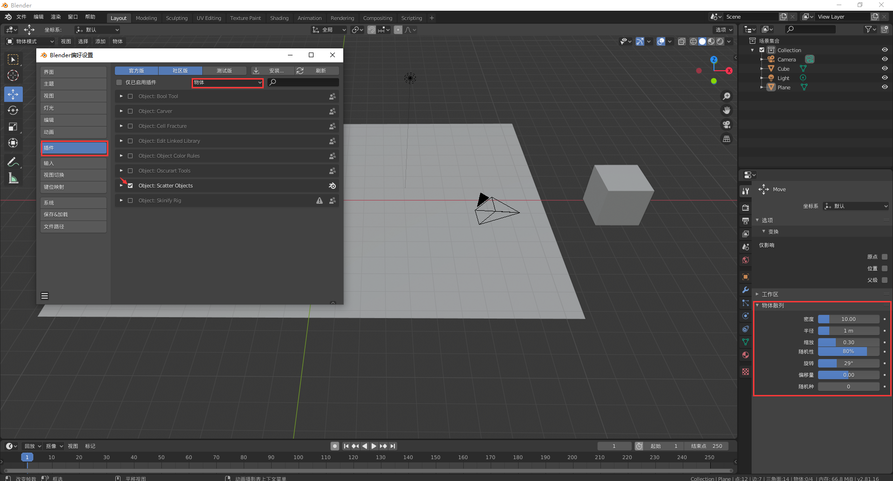Toggle the 原点 affect-only checkbox
Viewport: 893px width, 481px height.
(885, 257)
